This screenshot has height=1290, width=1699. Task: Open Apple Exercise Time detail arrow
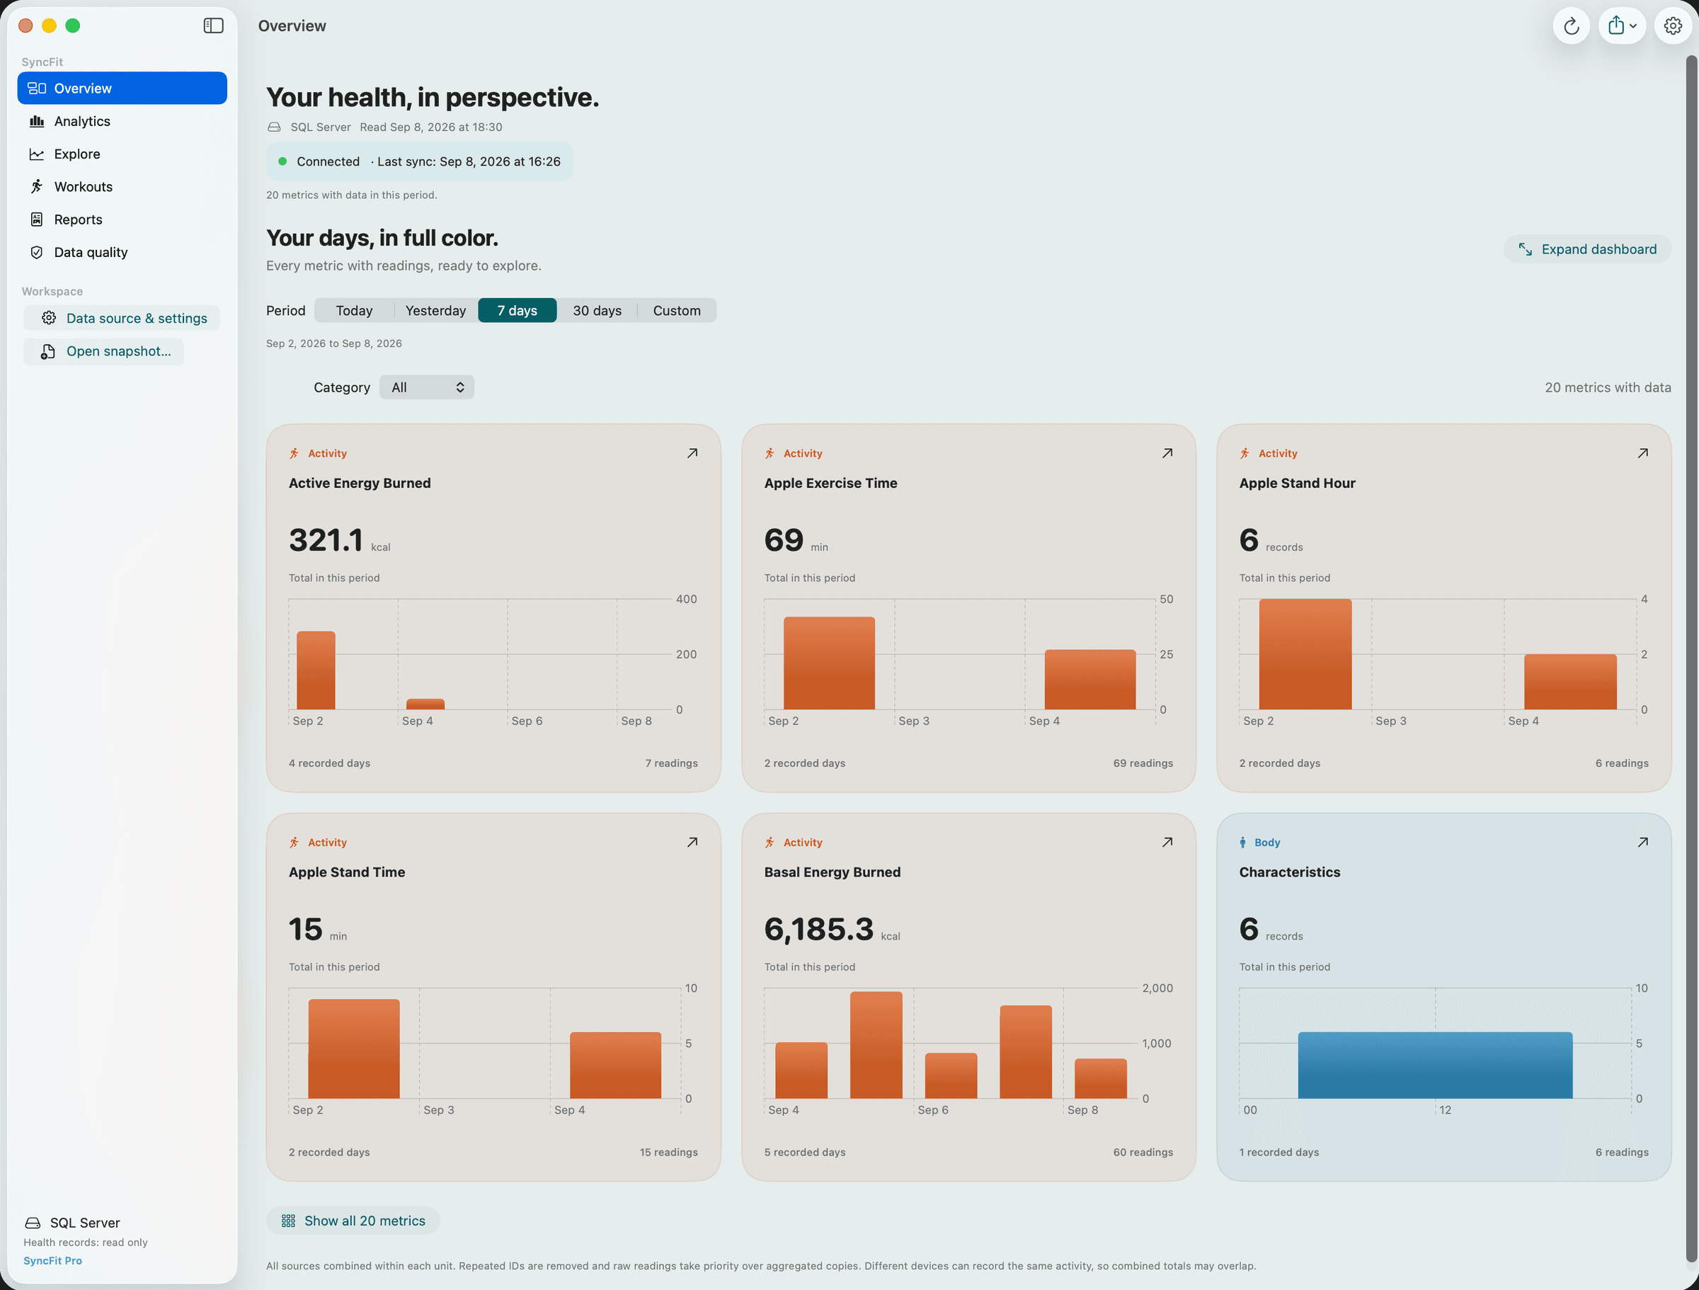point(1167,453)
